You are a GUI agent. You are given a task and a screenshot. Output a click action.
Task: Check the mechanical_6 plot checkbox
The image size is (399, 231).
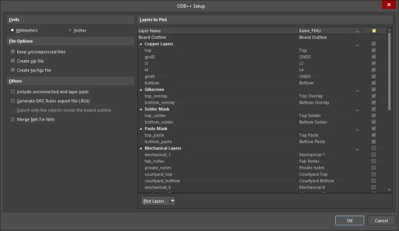[x=374, y=187]
